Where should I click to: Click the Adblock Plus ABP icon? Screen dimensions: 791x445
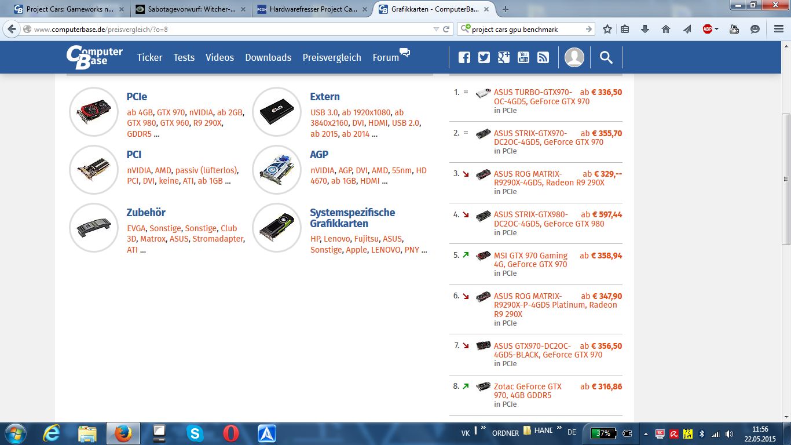[x=708, y=29]
